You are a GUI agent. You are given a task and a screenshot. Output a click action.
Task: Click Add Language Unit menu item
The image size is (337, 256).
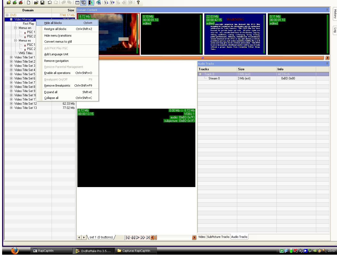pos(67,54)
